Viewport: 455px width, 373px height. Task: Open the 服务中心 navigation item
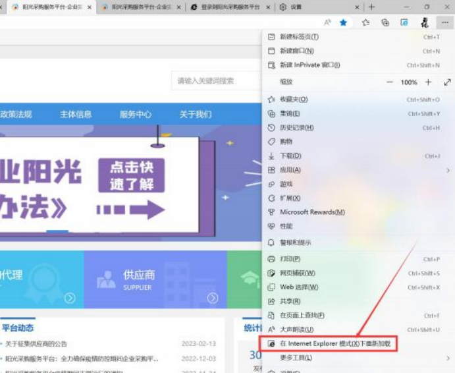click(136, 115)
